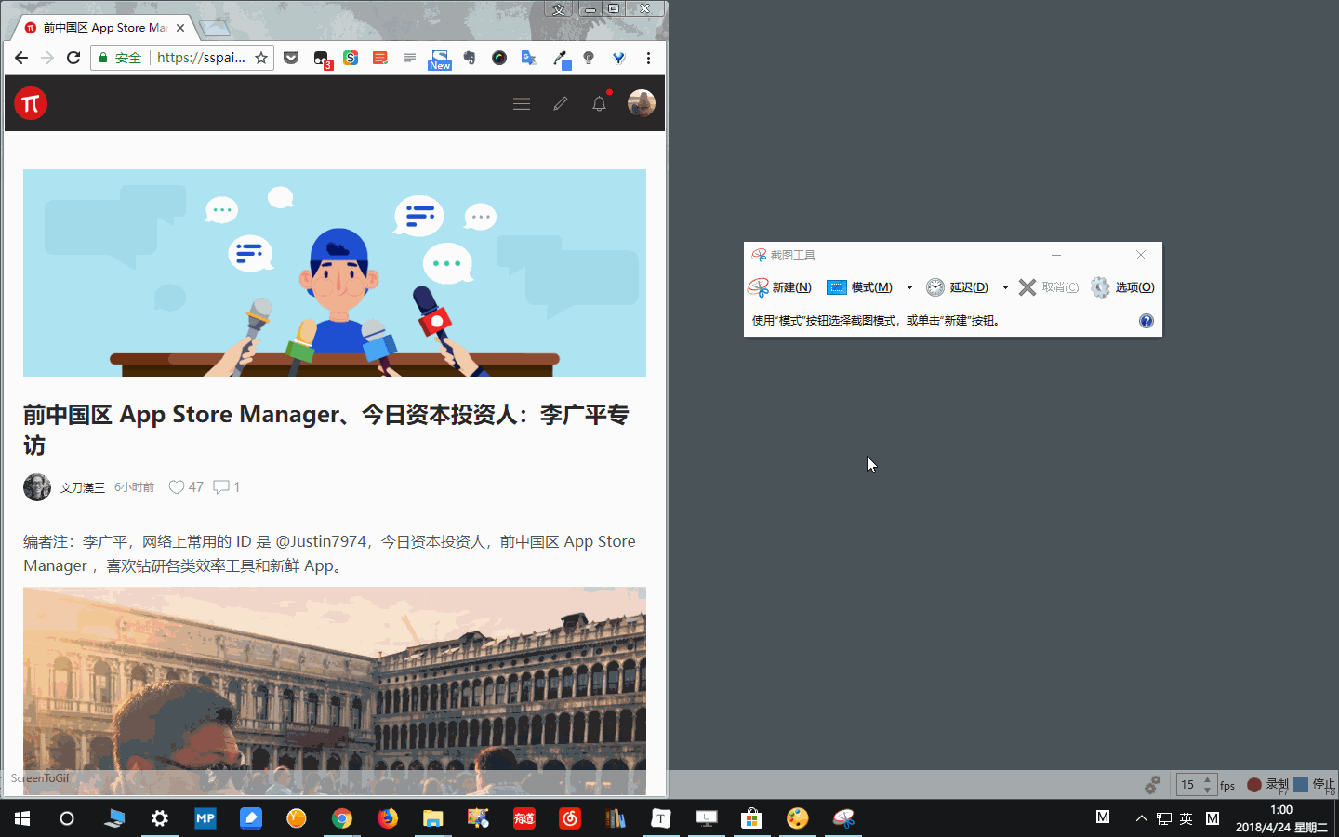Open Snipping Tool 选项(O) options
Image resolution: width=1339 pixels, height=837 pixels.
pos(1122,287)
